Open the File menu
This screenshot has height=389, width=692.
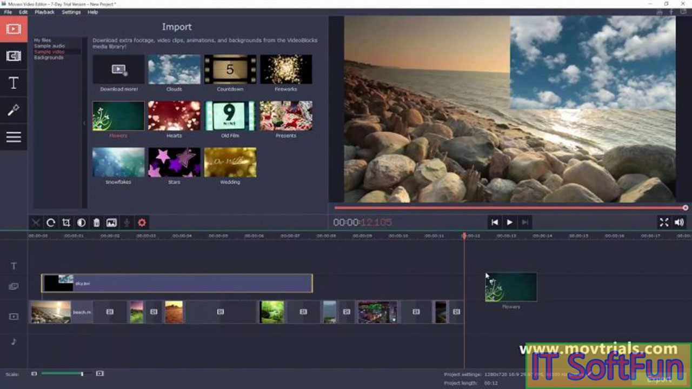click(x=8, y=12)
